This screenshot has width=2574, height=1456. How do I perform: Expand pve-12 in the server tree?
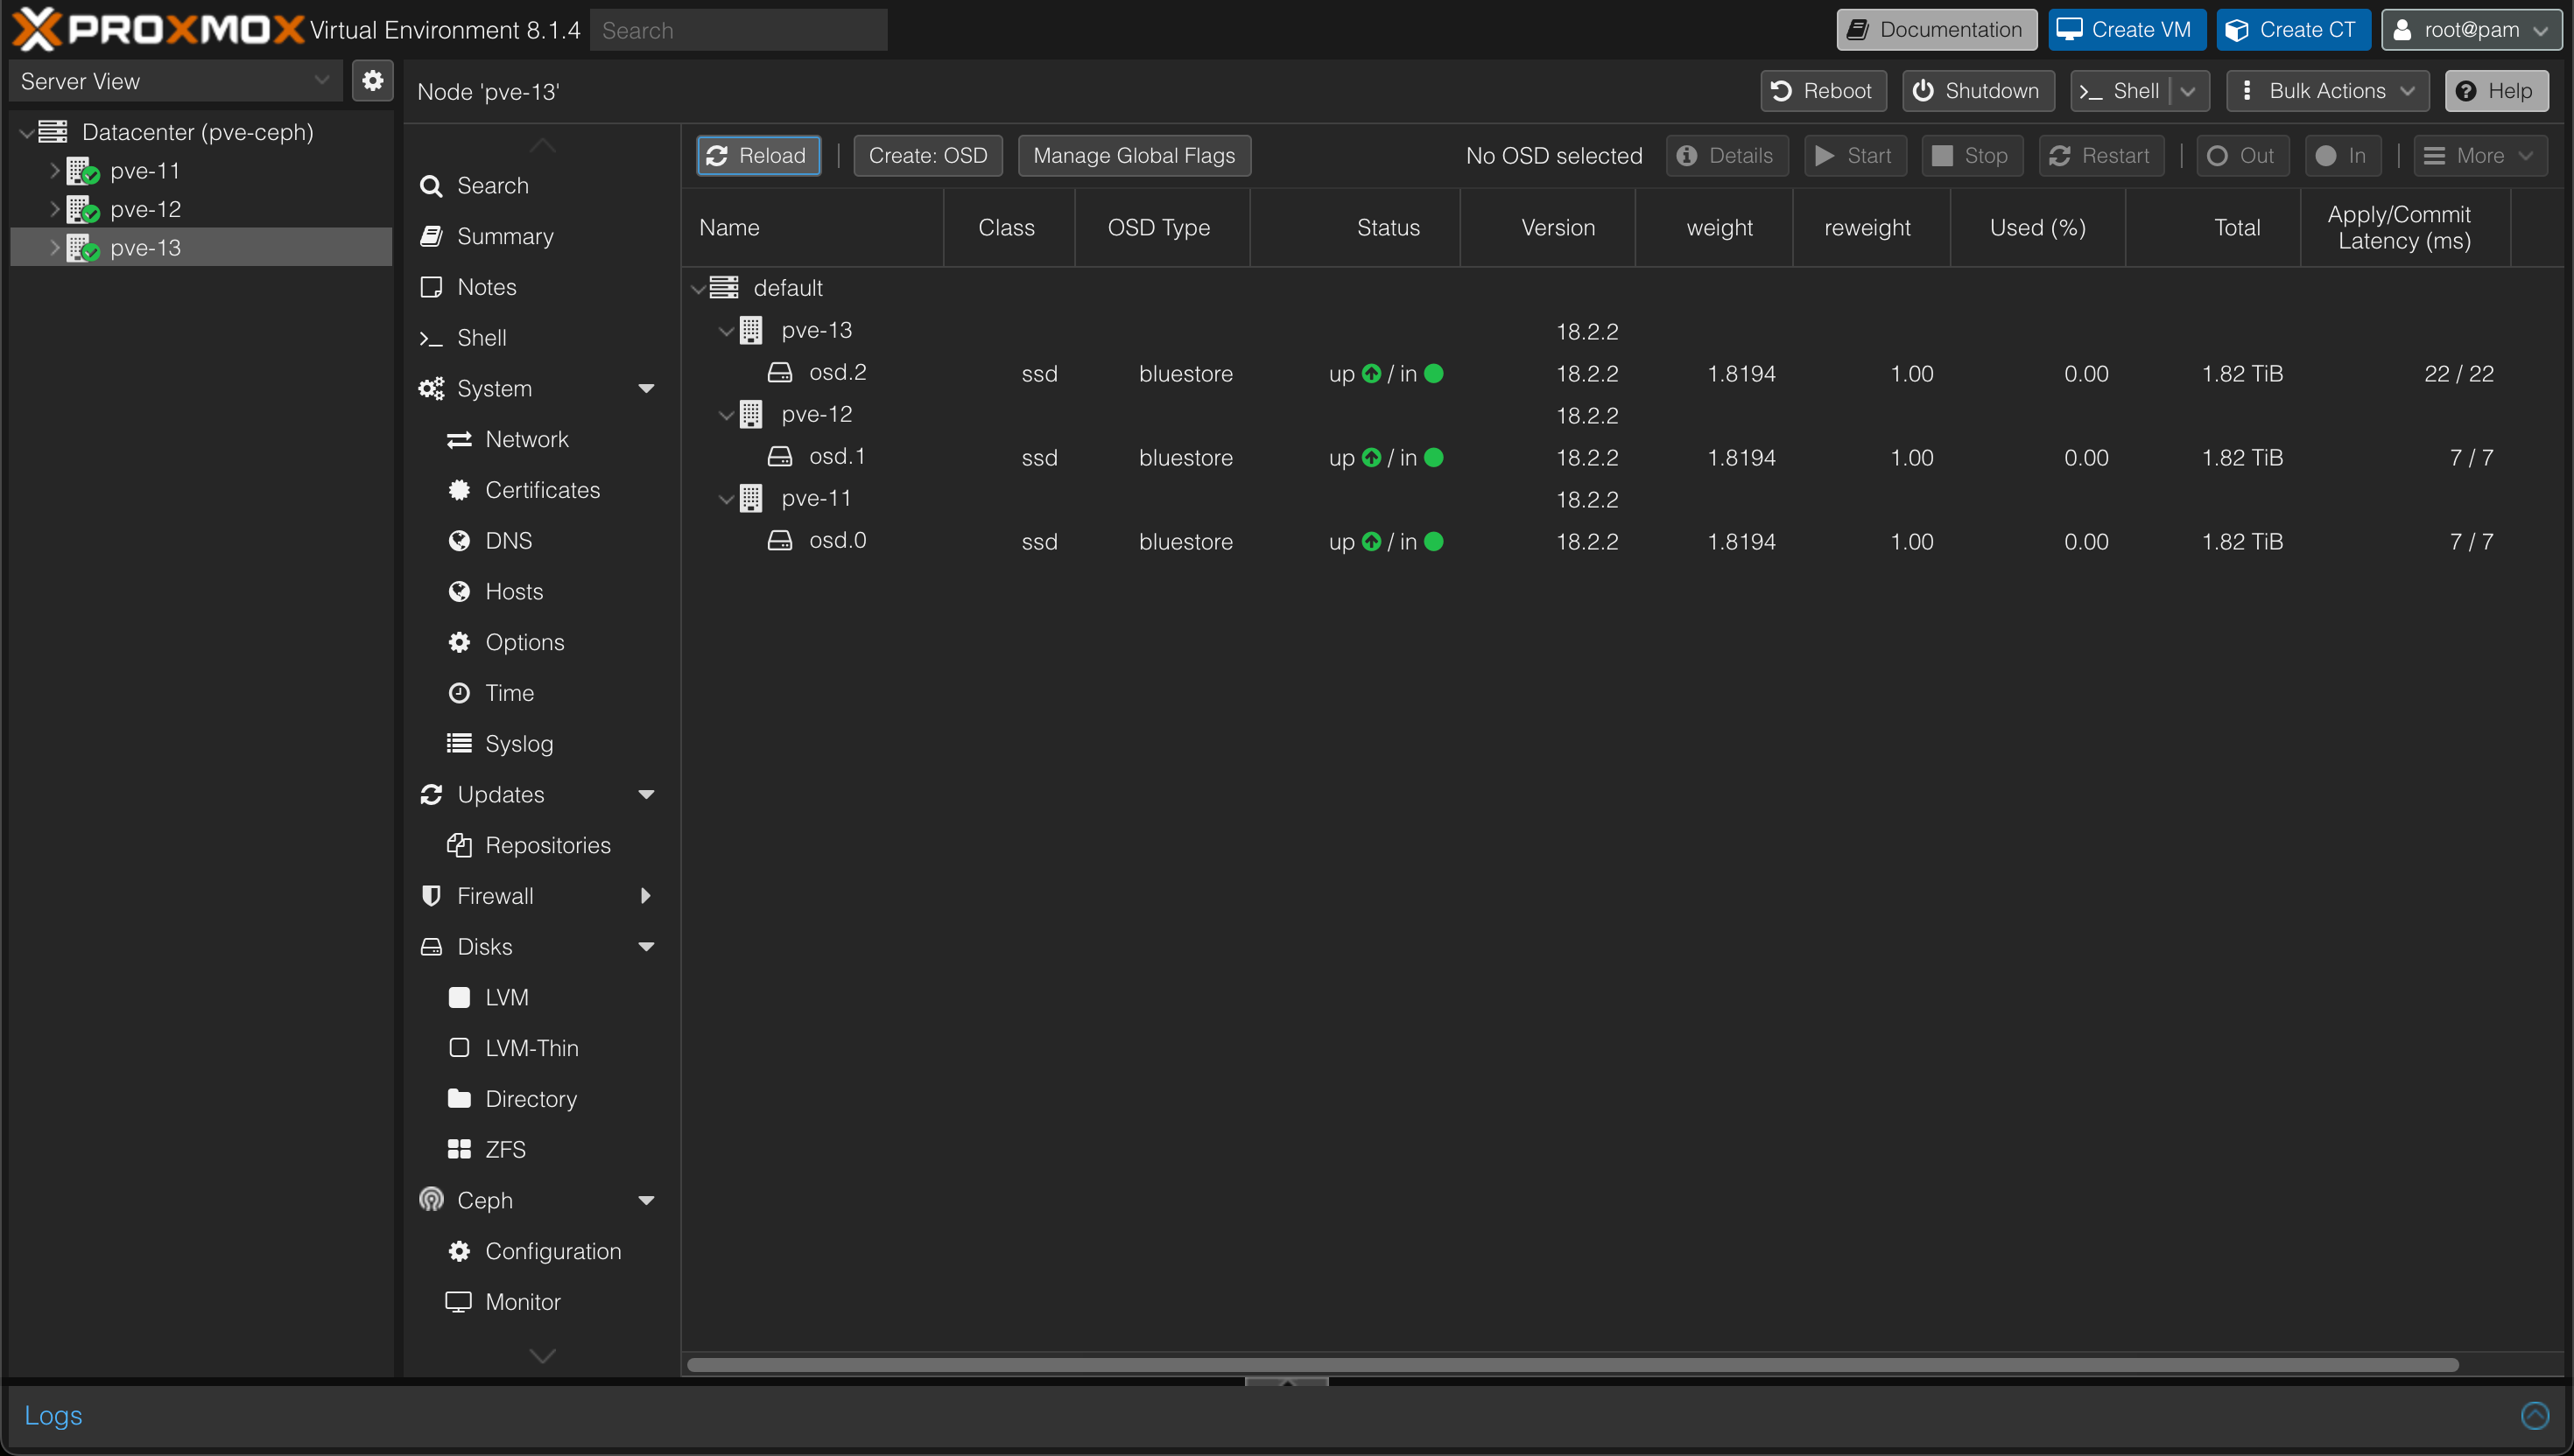(x=55, y=209)
